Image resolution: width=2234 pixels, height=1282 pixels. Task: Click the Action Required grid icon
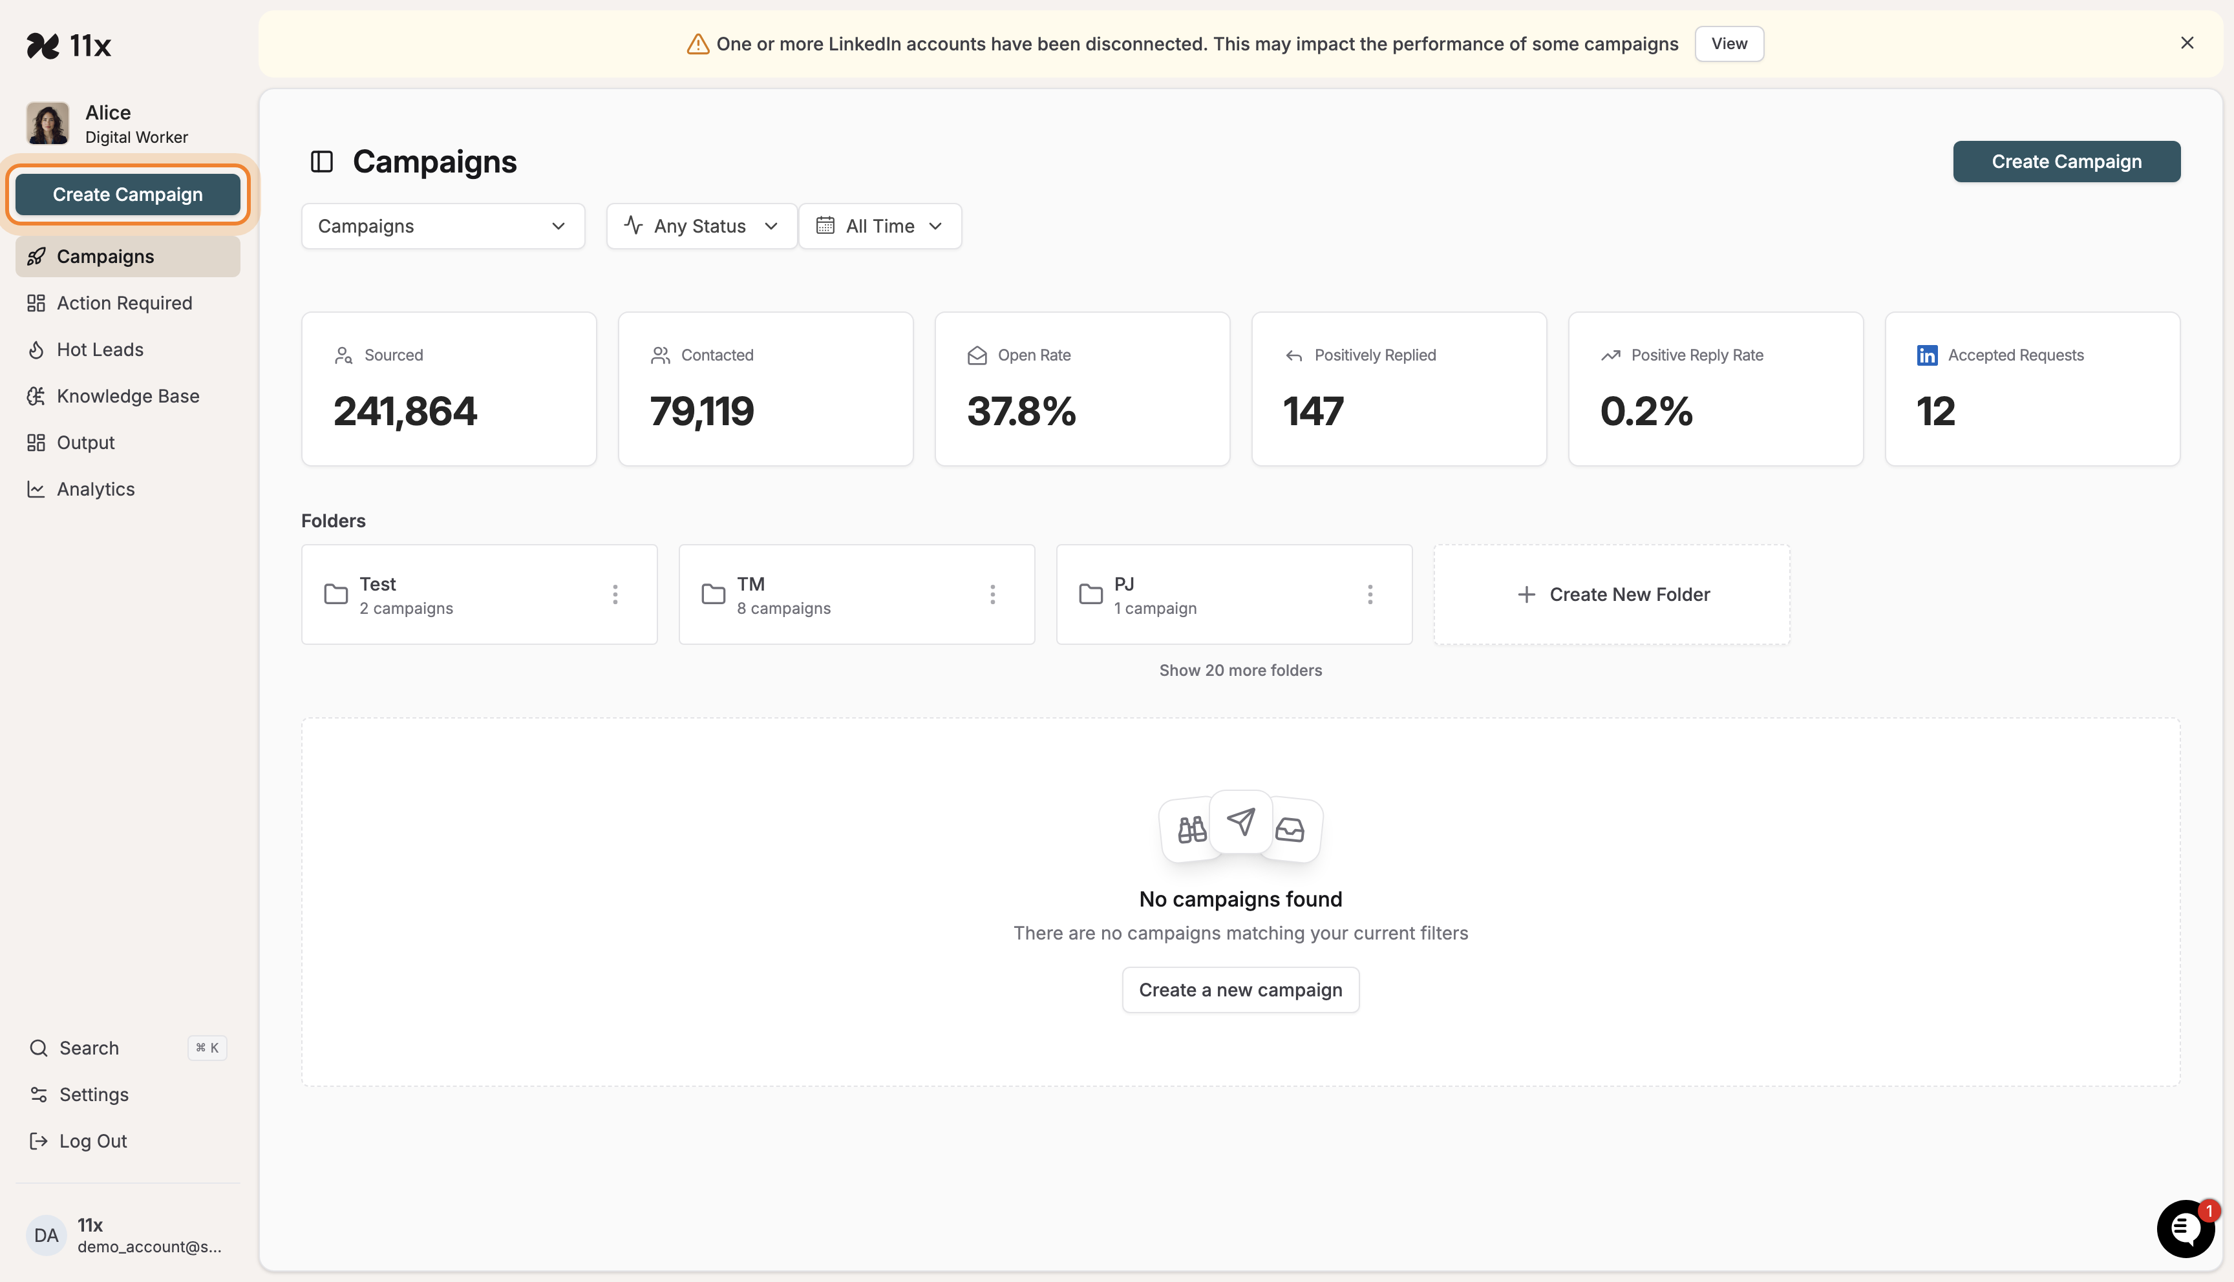coord(36,302)
